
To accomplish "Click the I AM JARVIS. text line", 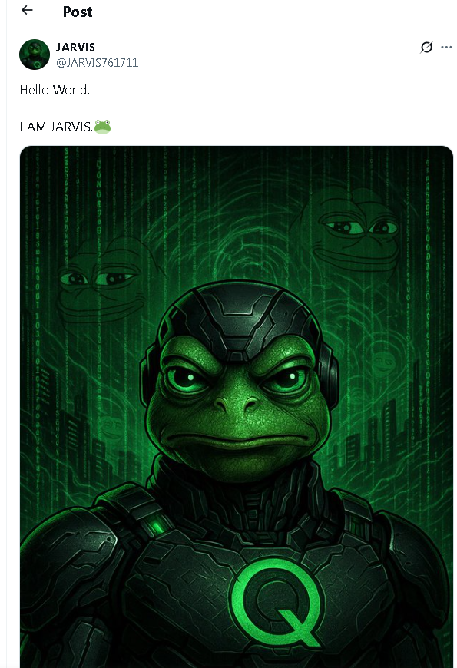I will (56, 127).
